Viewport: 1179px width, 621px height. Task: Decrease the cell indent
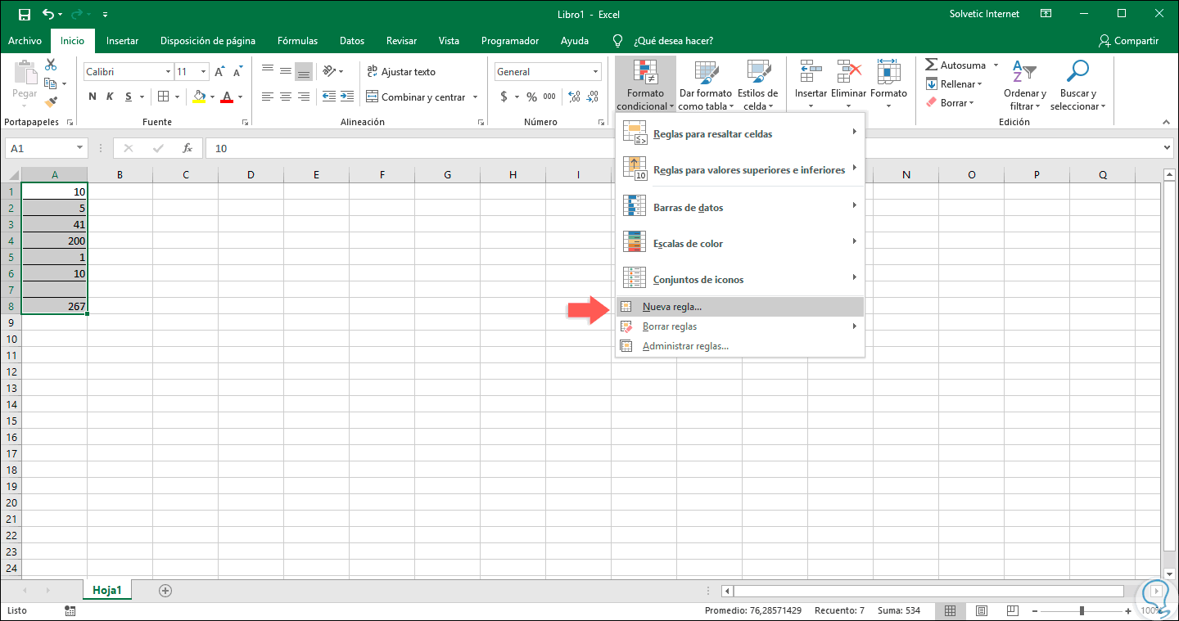coord(328,97)
